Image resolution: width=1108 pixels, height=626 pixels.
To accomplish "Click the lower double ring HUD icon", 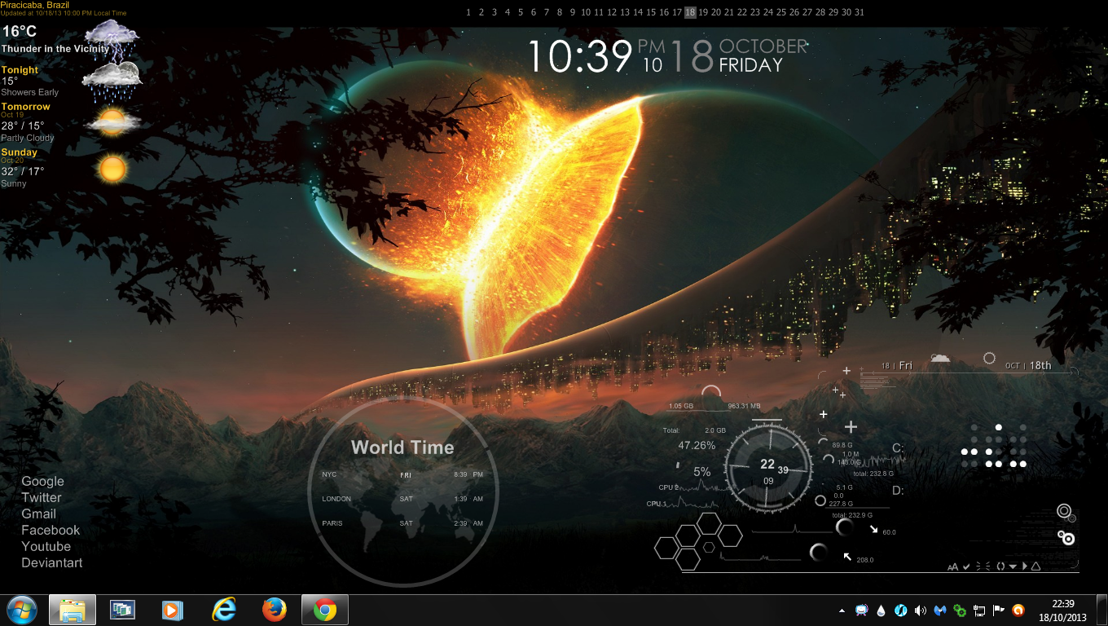I will pos(1066,537).
